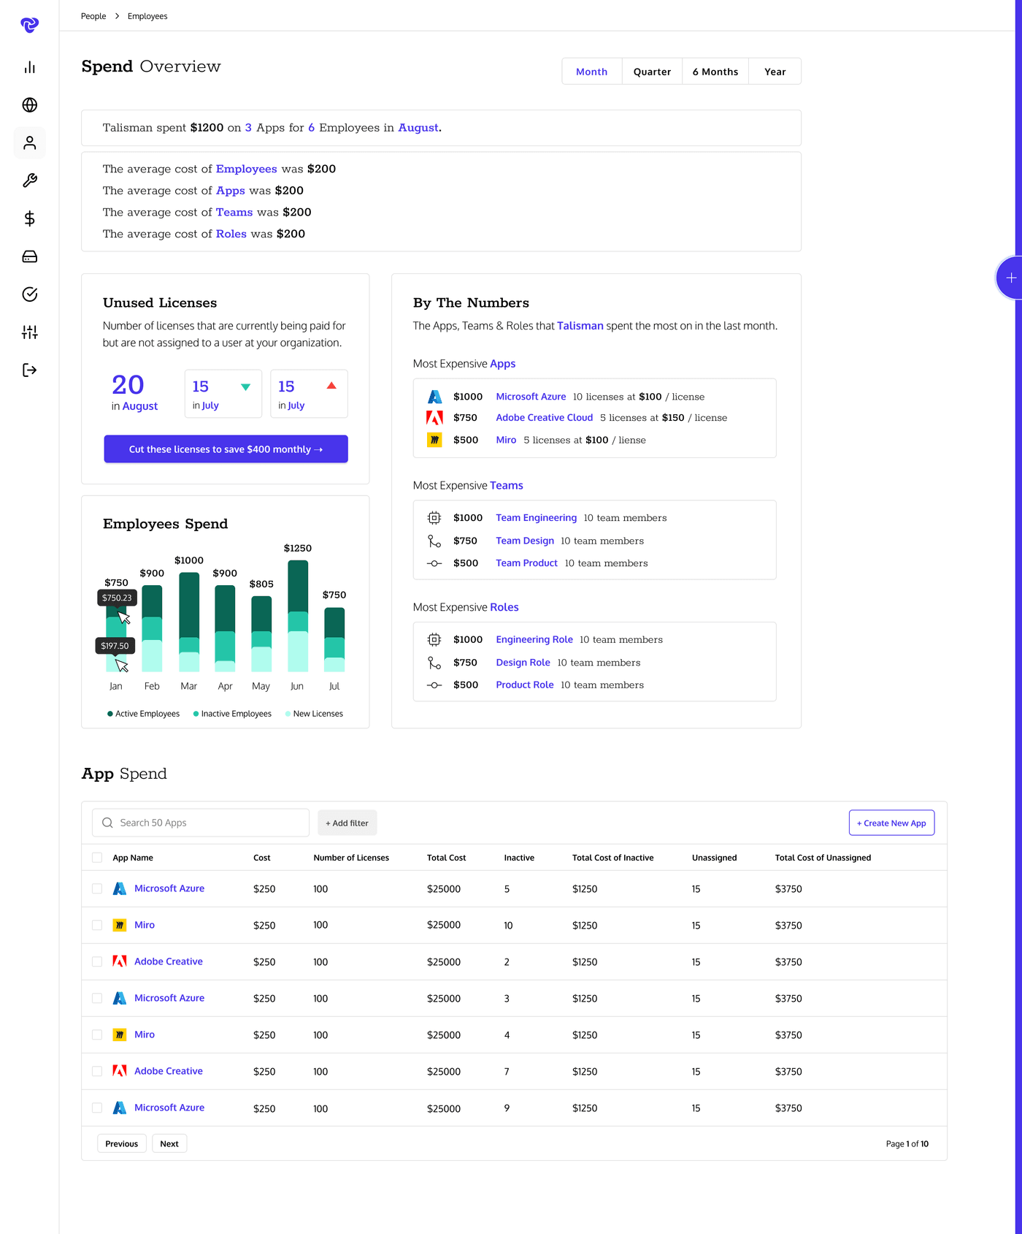Image resolution: width=1022 pixels, height=1234 pixels.
Task: Click the commit icon beside Team Product
Action: [x=434, y=563]
